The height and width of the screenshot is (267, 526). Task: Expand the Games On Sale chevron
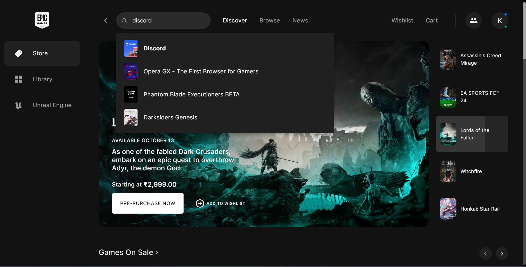pyautogui.click(x=157, y=252)
